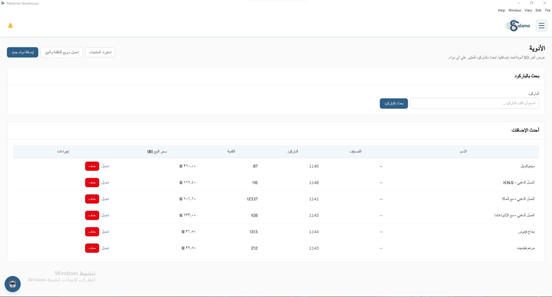Edit the medicine with barcode 1141
This screenshot has width=552, height=297.
[x=105, y=199]
